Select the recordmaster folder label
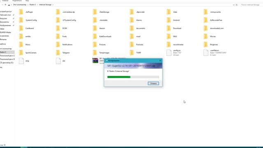 tap(178, 45)
